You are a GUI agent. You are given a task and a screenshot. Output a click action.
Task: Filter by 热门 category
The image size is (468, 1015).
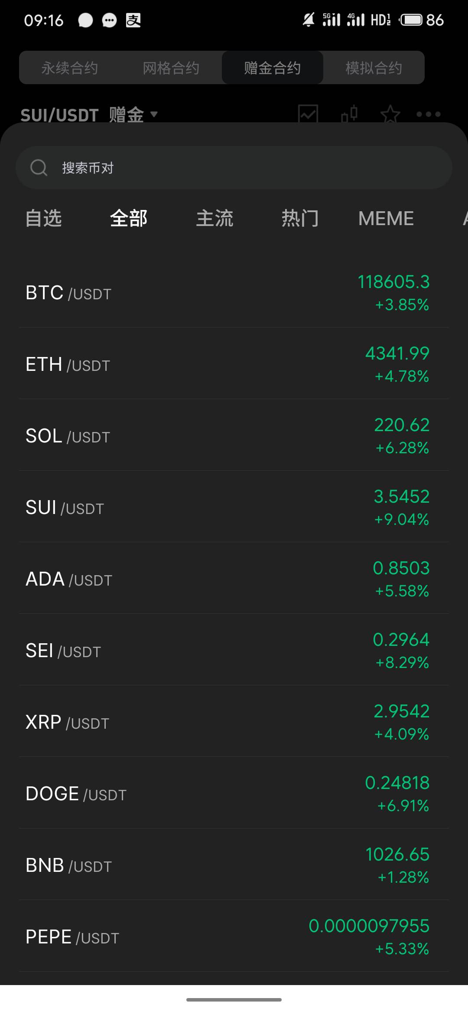pyautogui.click(x=300, y=218)
